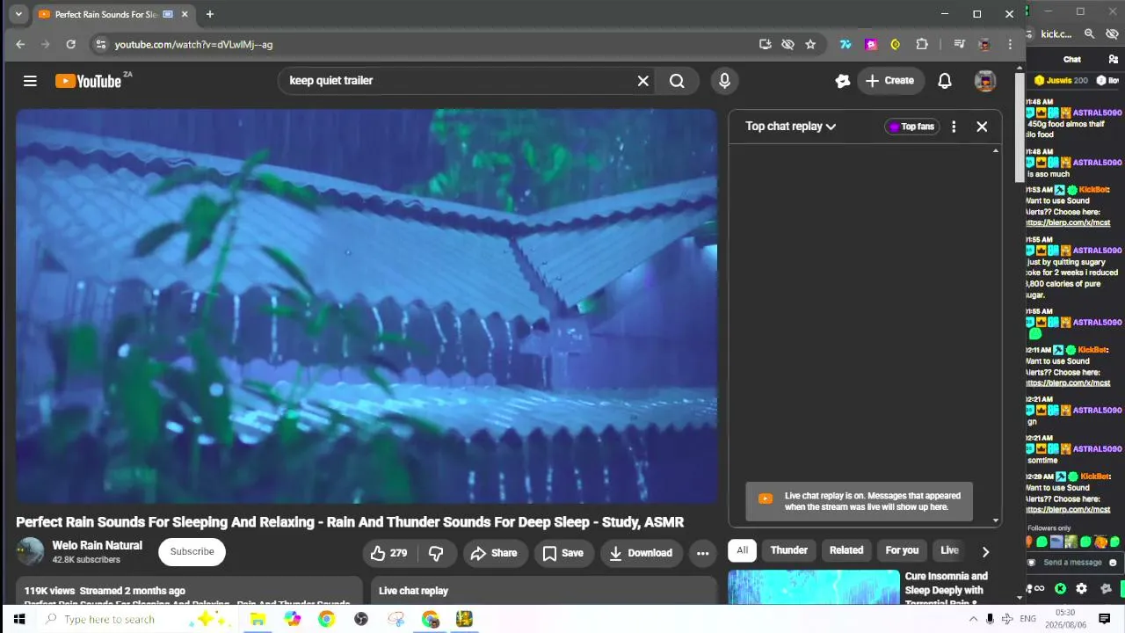Open more video actions ellipsis
This screenshot has height=633, width=1125.
[x=702, y=553]
